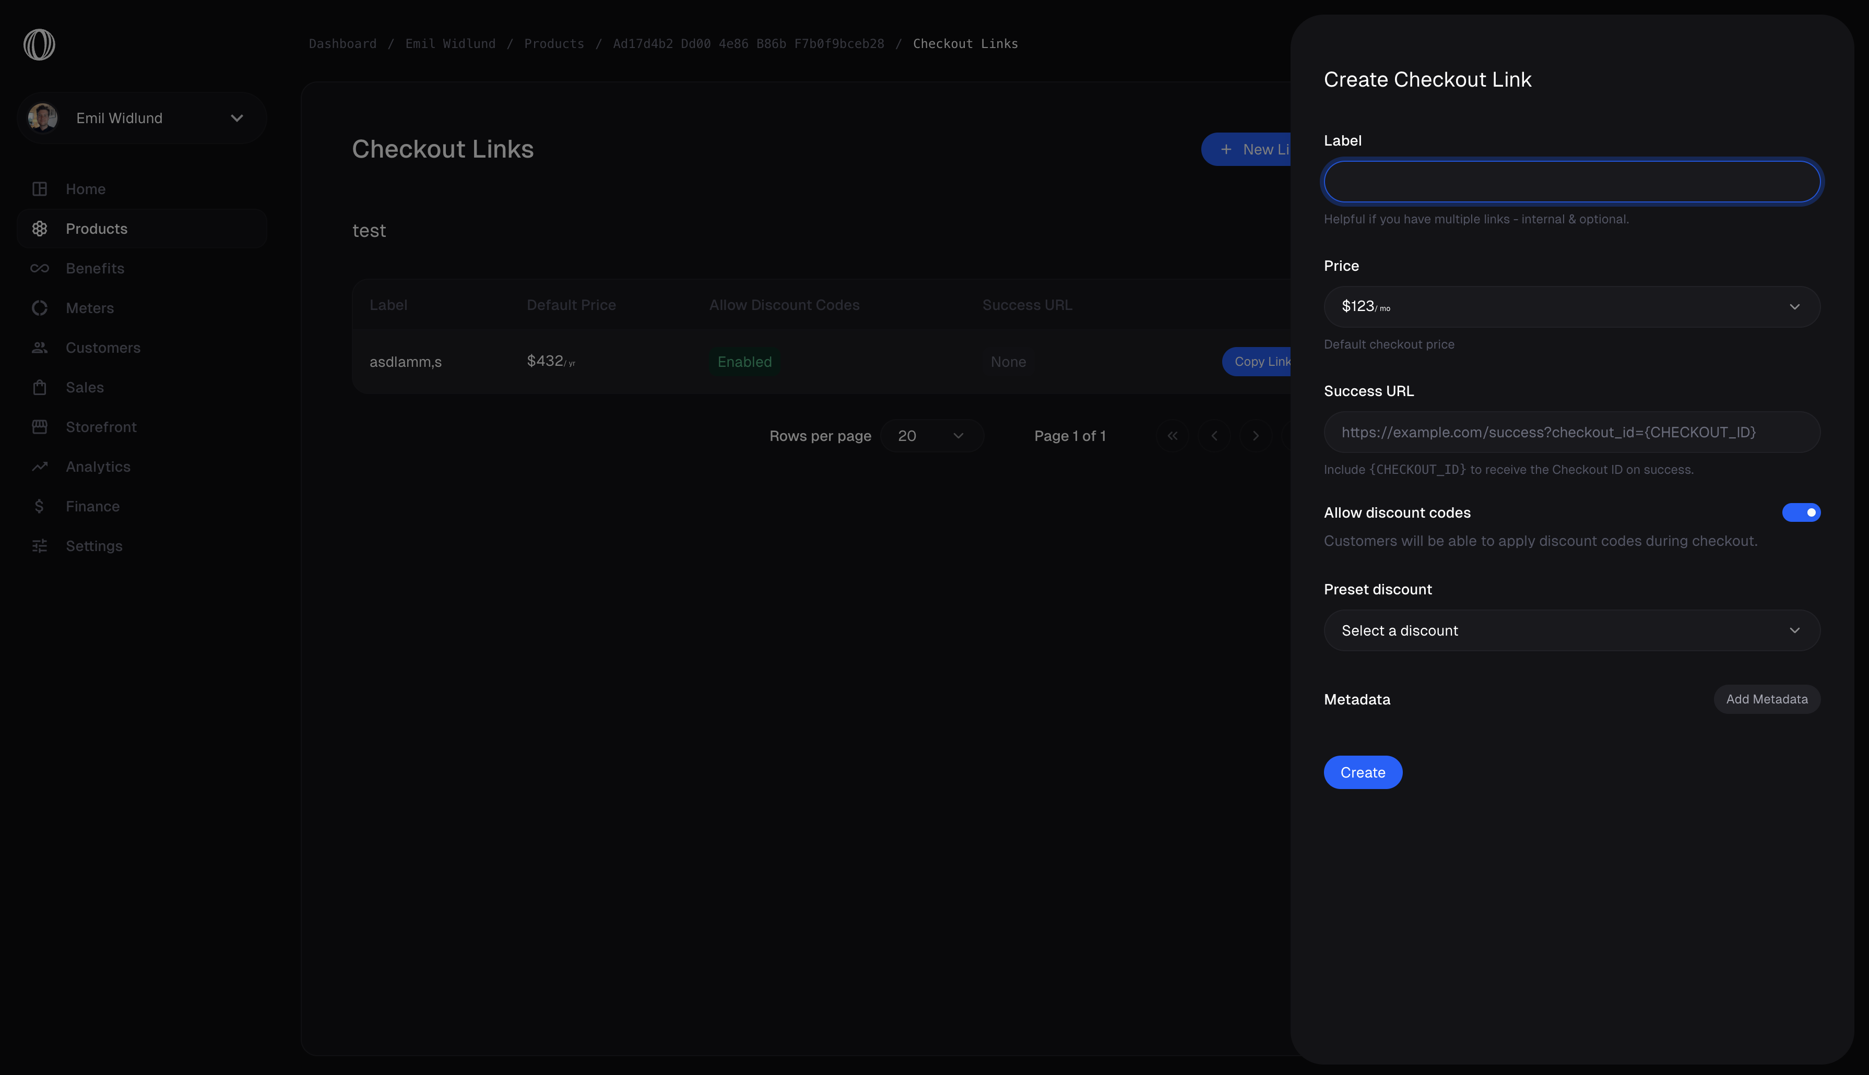Open Storefront in the sidebar
The image size is (1869, 1075).
142,427
